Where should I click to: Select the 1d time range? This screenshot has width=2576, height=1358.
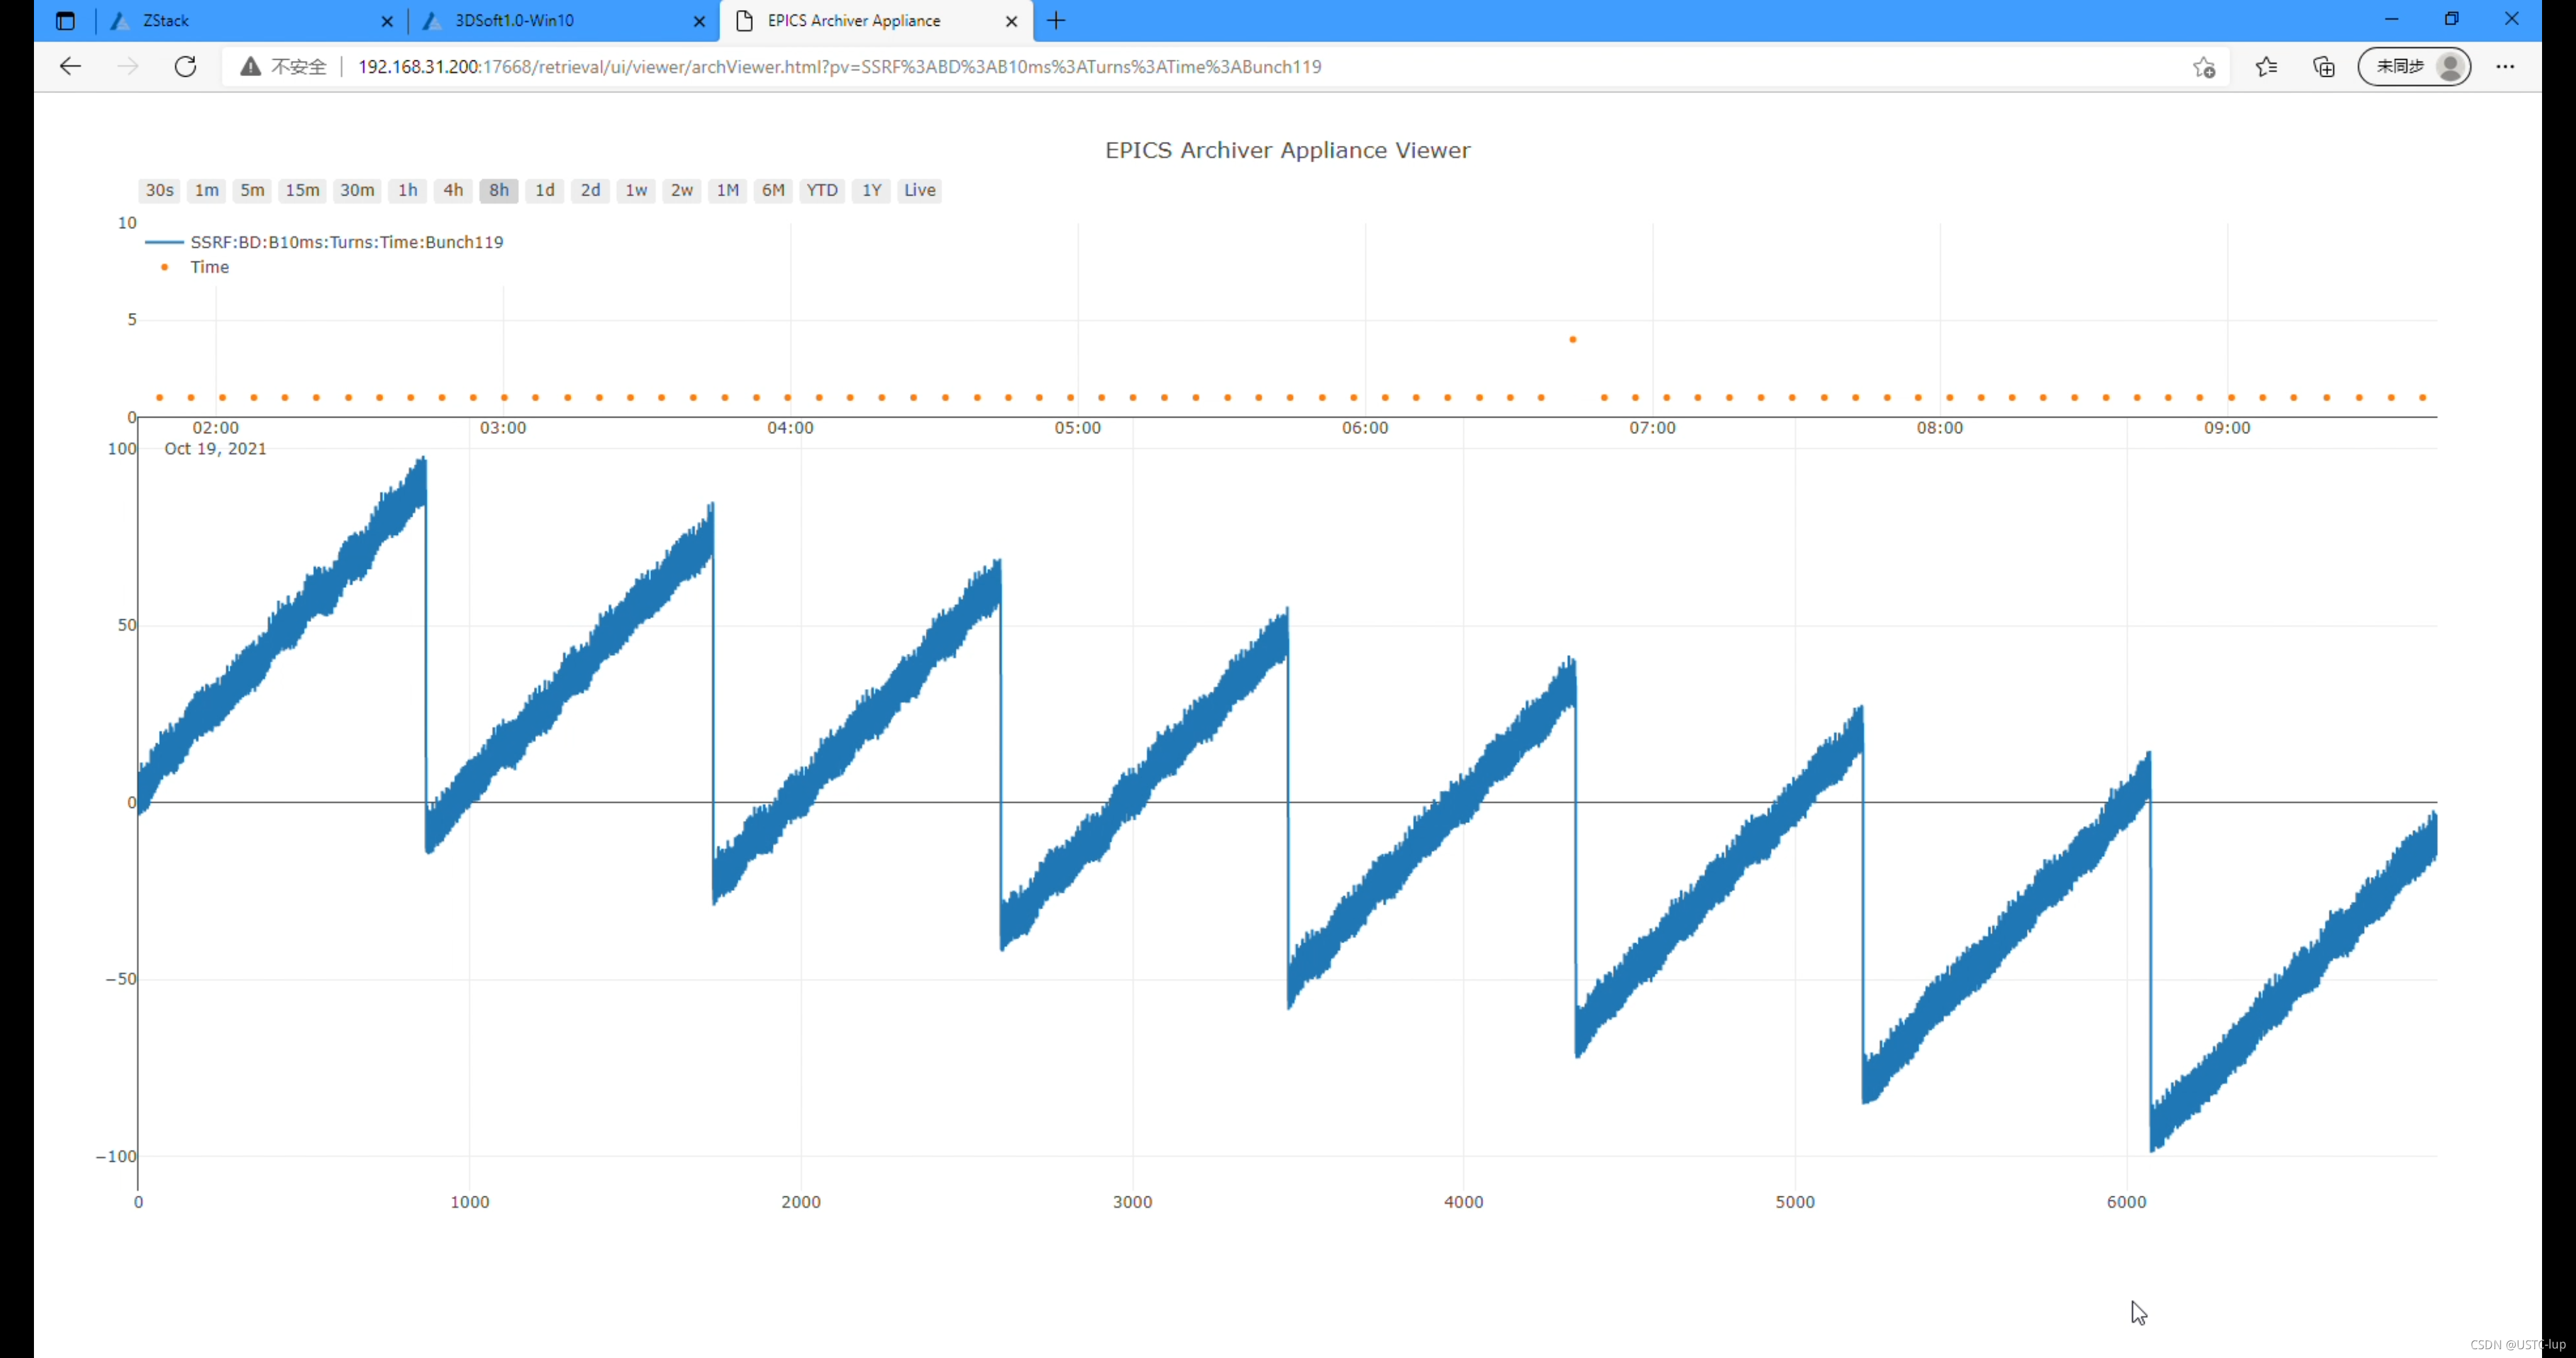544,190
